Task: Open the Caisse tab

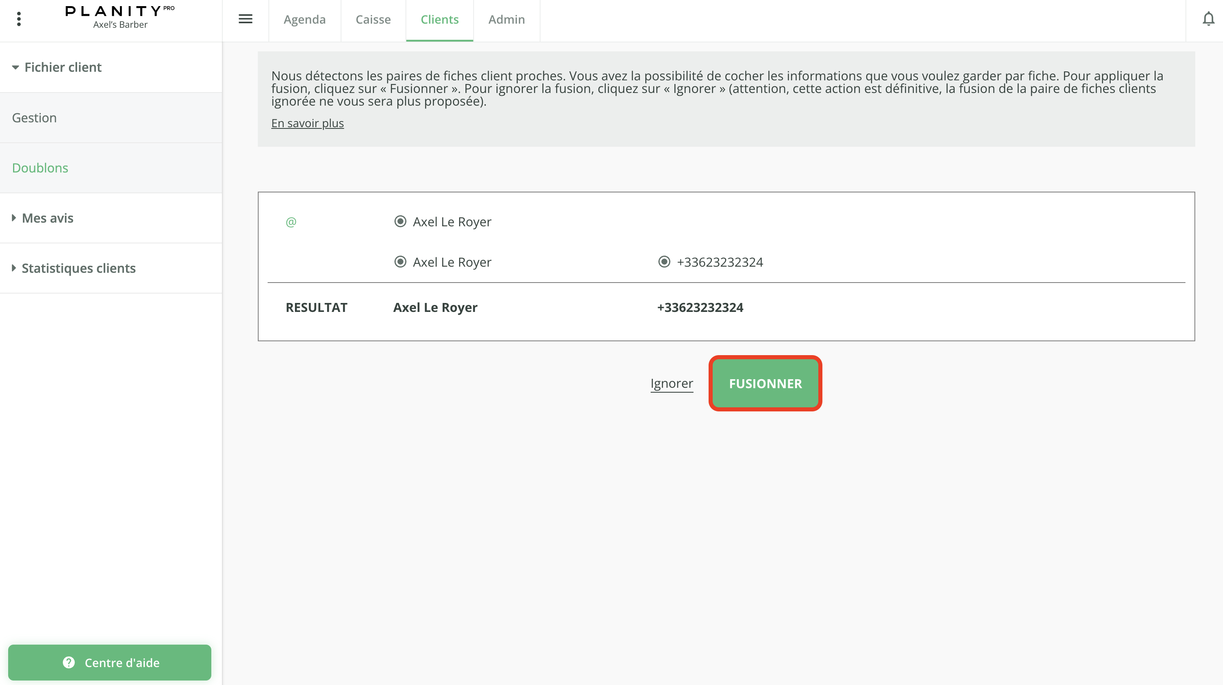Action: [373, 20]
